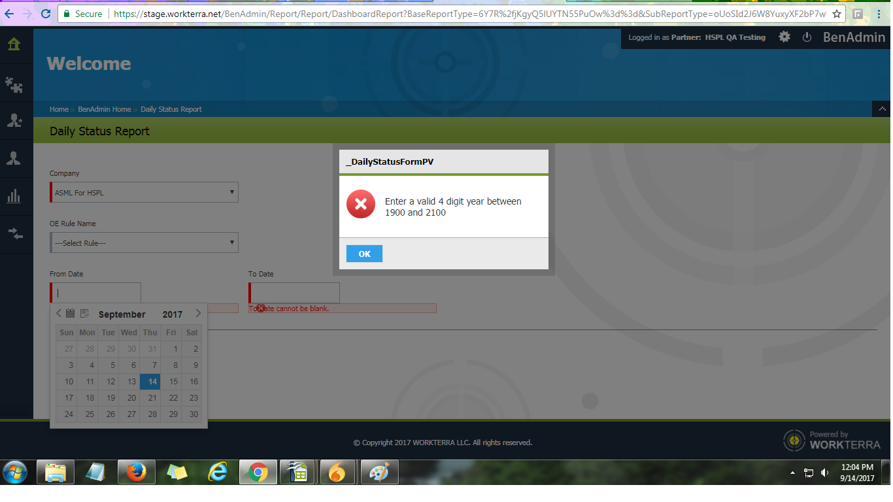Open Firefox from the Windows taskbar

coord(136,472)
